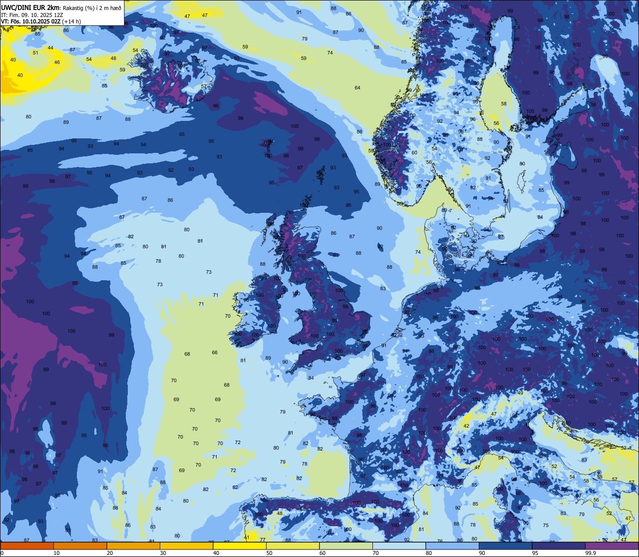The height and width of the screenshot is (557, 639).
Task: Click the "(+14 h)" forecast offset text
Action: (x=71, y=21)
